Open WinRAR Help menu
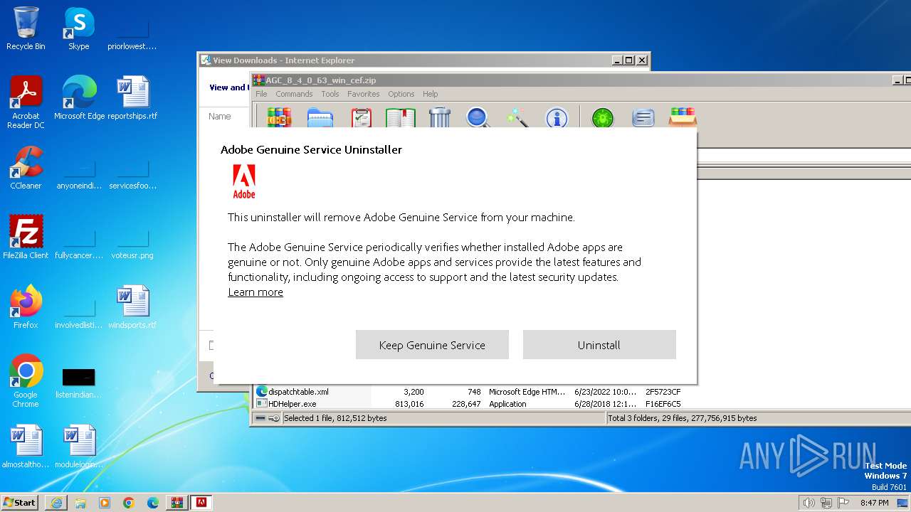This screenshot has height=512, width=911. tap(431, 94)
